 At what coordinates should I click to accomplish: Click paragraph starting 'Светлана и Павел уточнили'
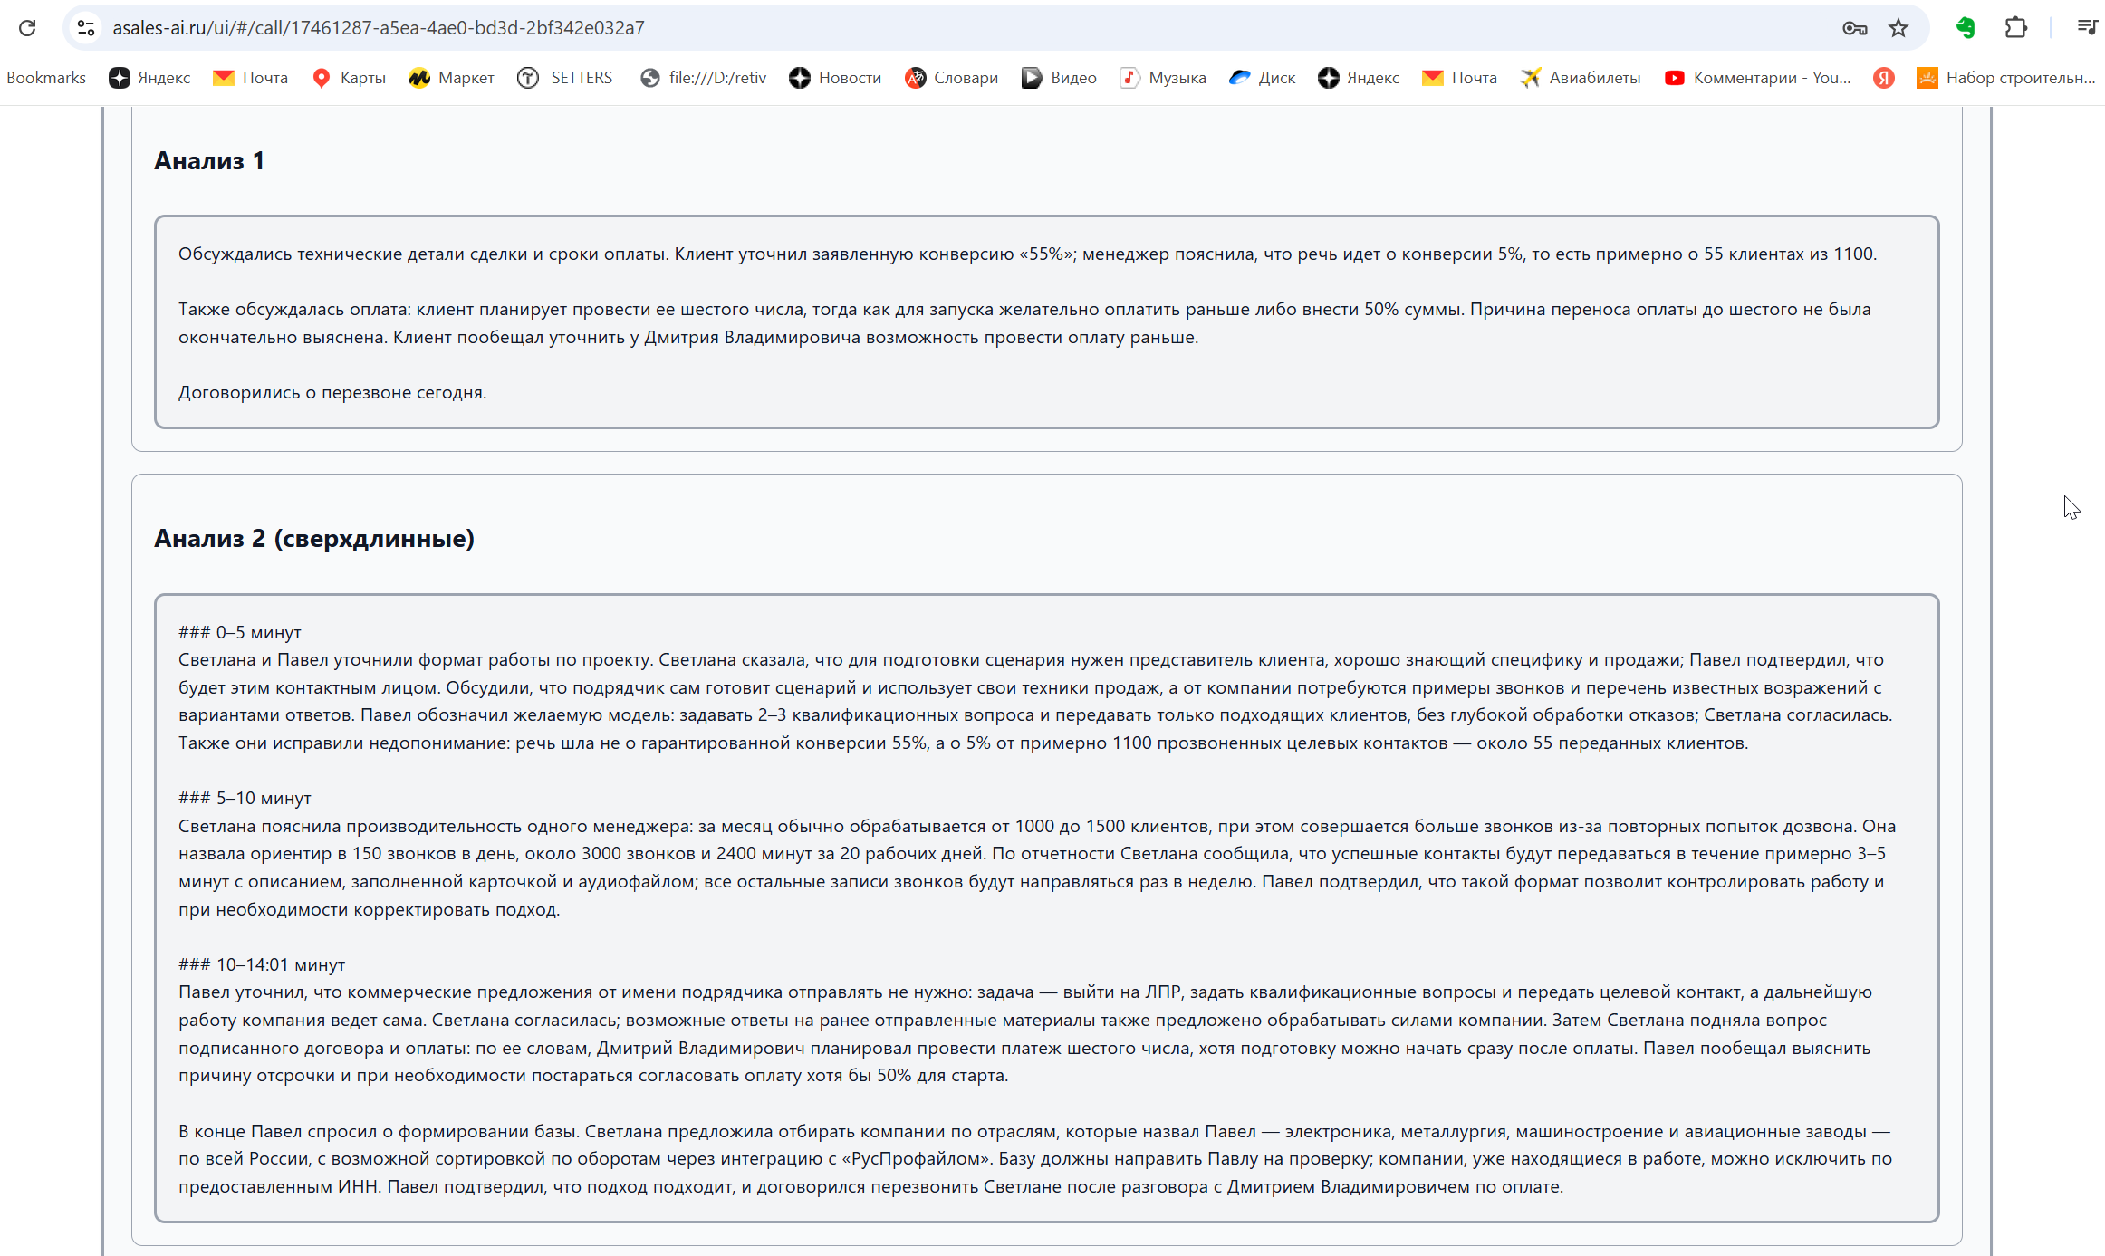(x=1035, y=701)
